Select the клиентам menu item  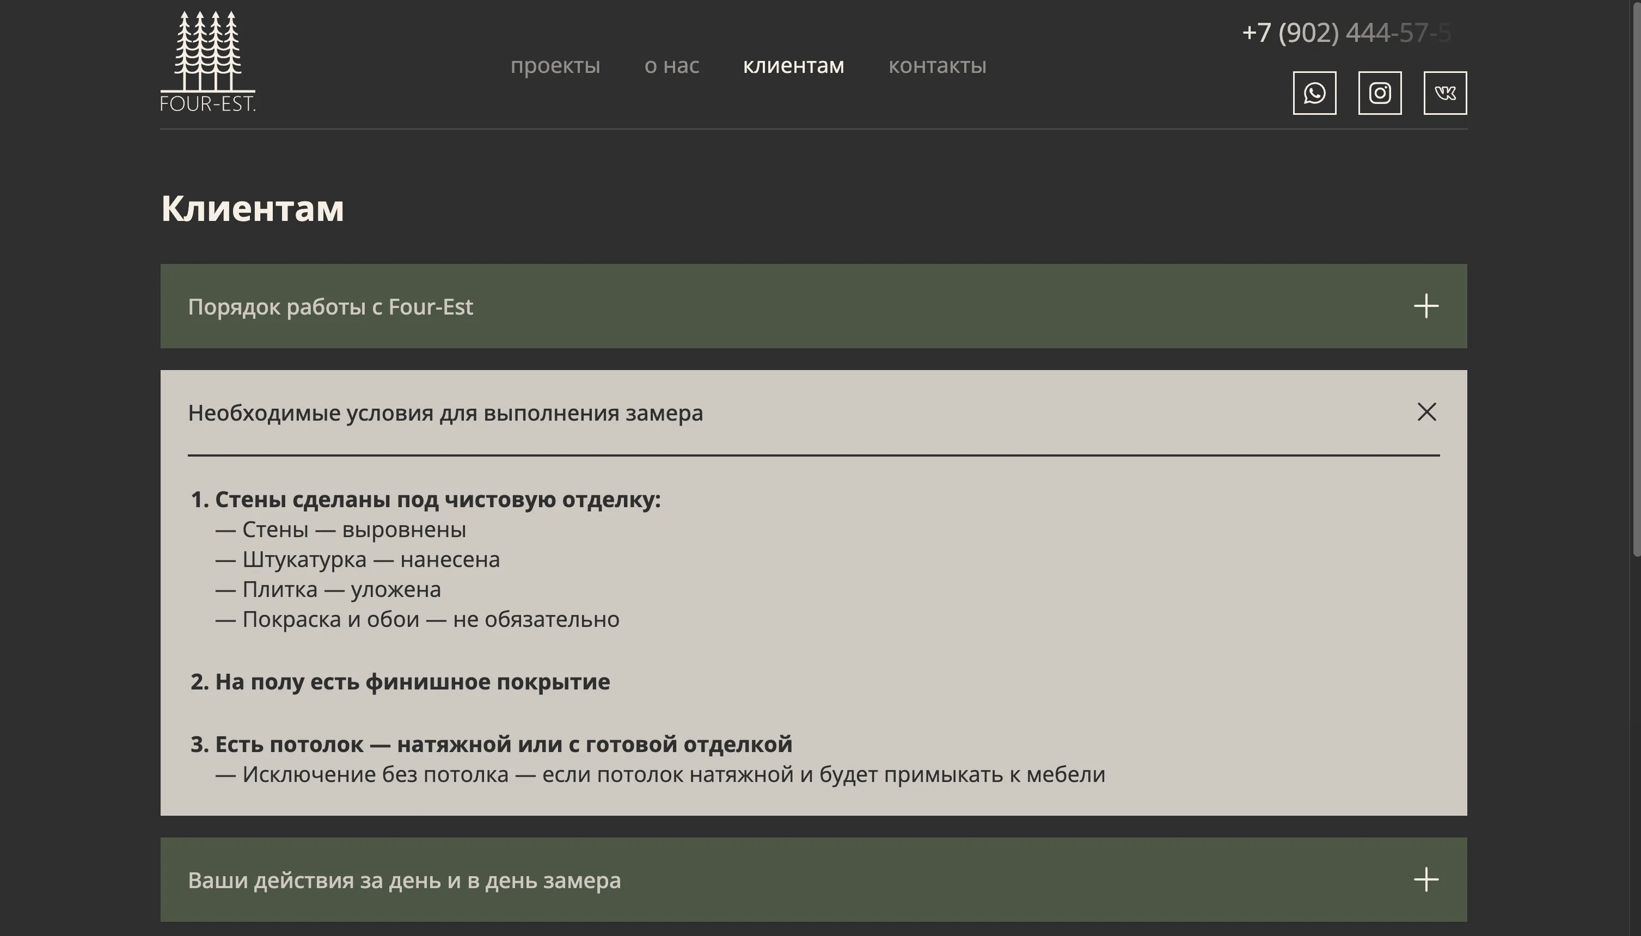coord(793,65)
